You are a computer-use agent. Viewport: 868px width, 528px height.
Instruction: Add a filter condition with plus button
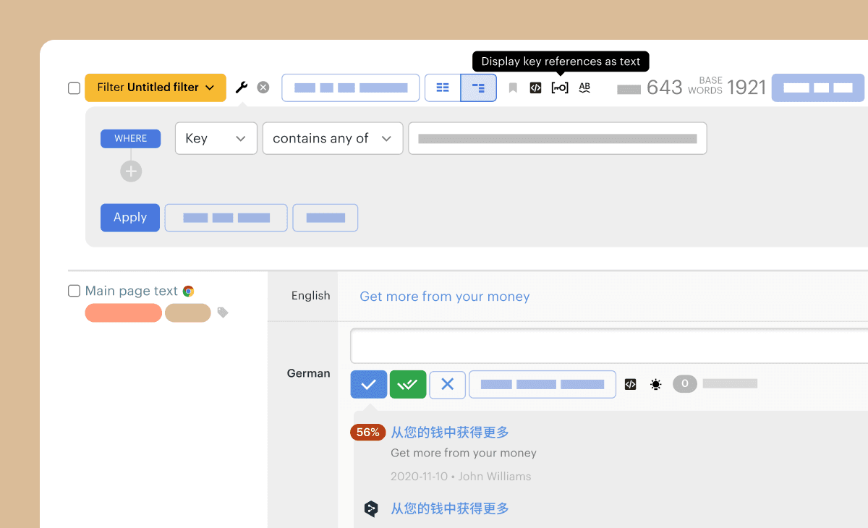131,171
